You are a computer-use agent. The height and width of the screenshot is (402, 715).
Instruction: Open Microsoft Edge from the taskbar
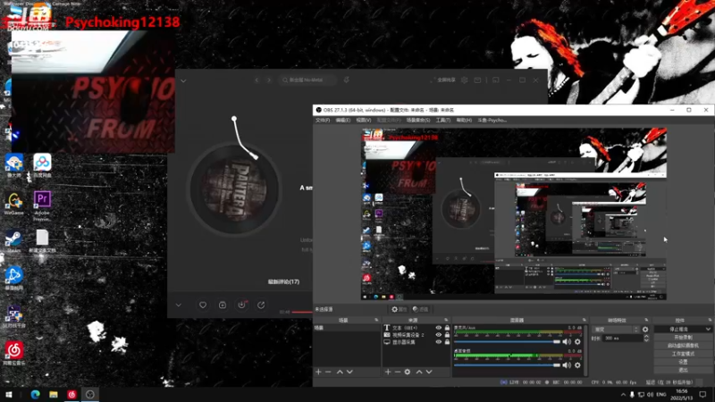click(35, 394)
